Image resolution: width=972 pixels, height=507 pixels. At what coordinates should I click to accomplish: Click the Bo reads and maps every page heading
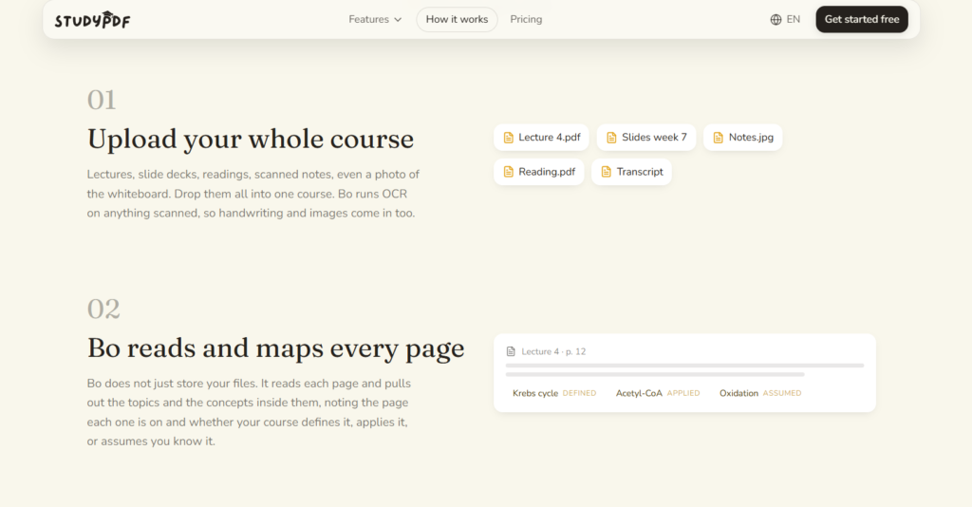click(275, 348)
